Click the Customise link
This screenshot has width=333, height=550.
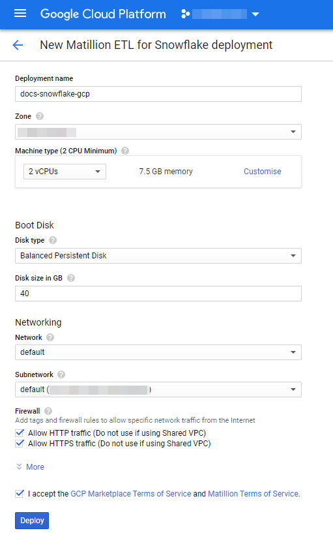[263, 172]
